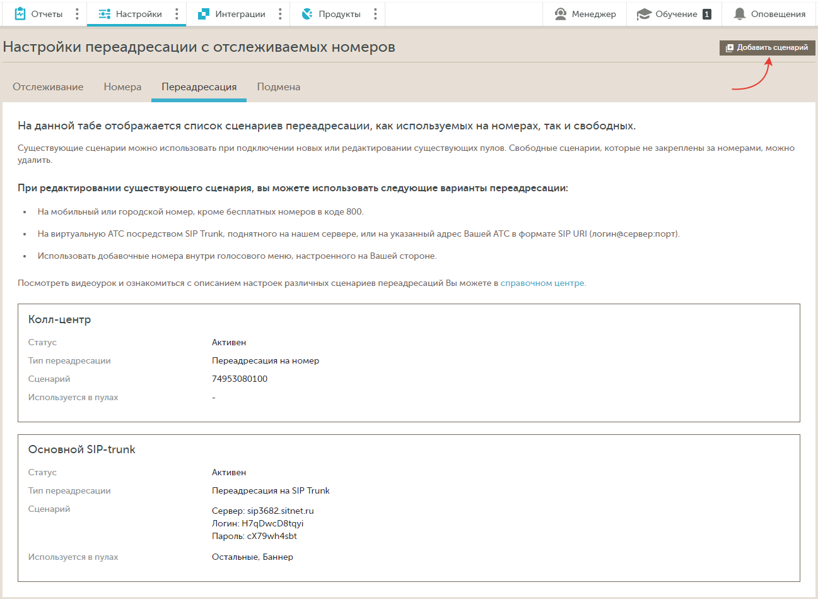Click the Обучение graduation cap icon
This screenshot has width=818, height=599.
click(644, 14)
